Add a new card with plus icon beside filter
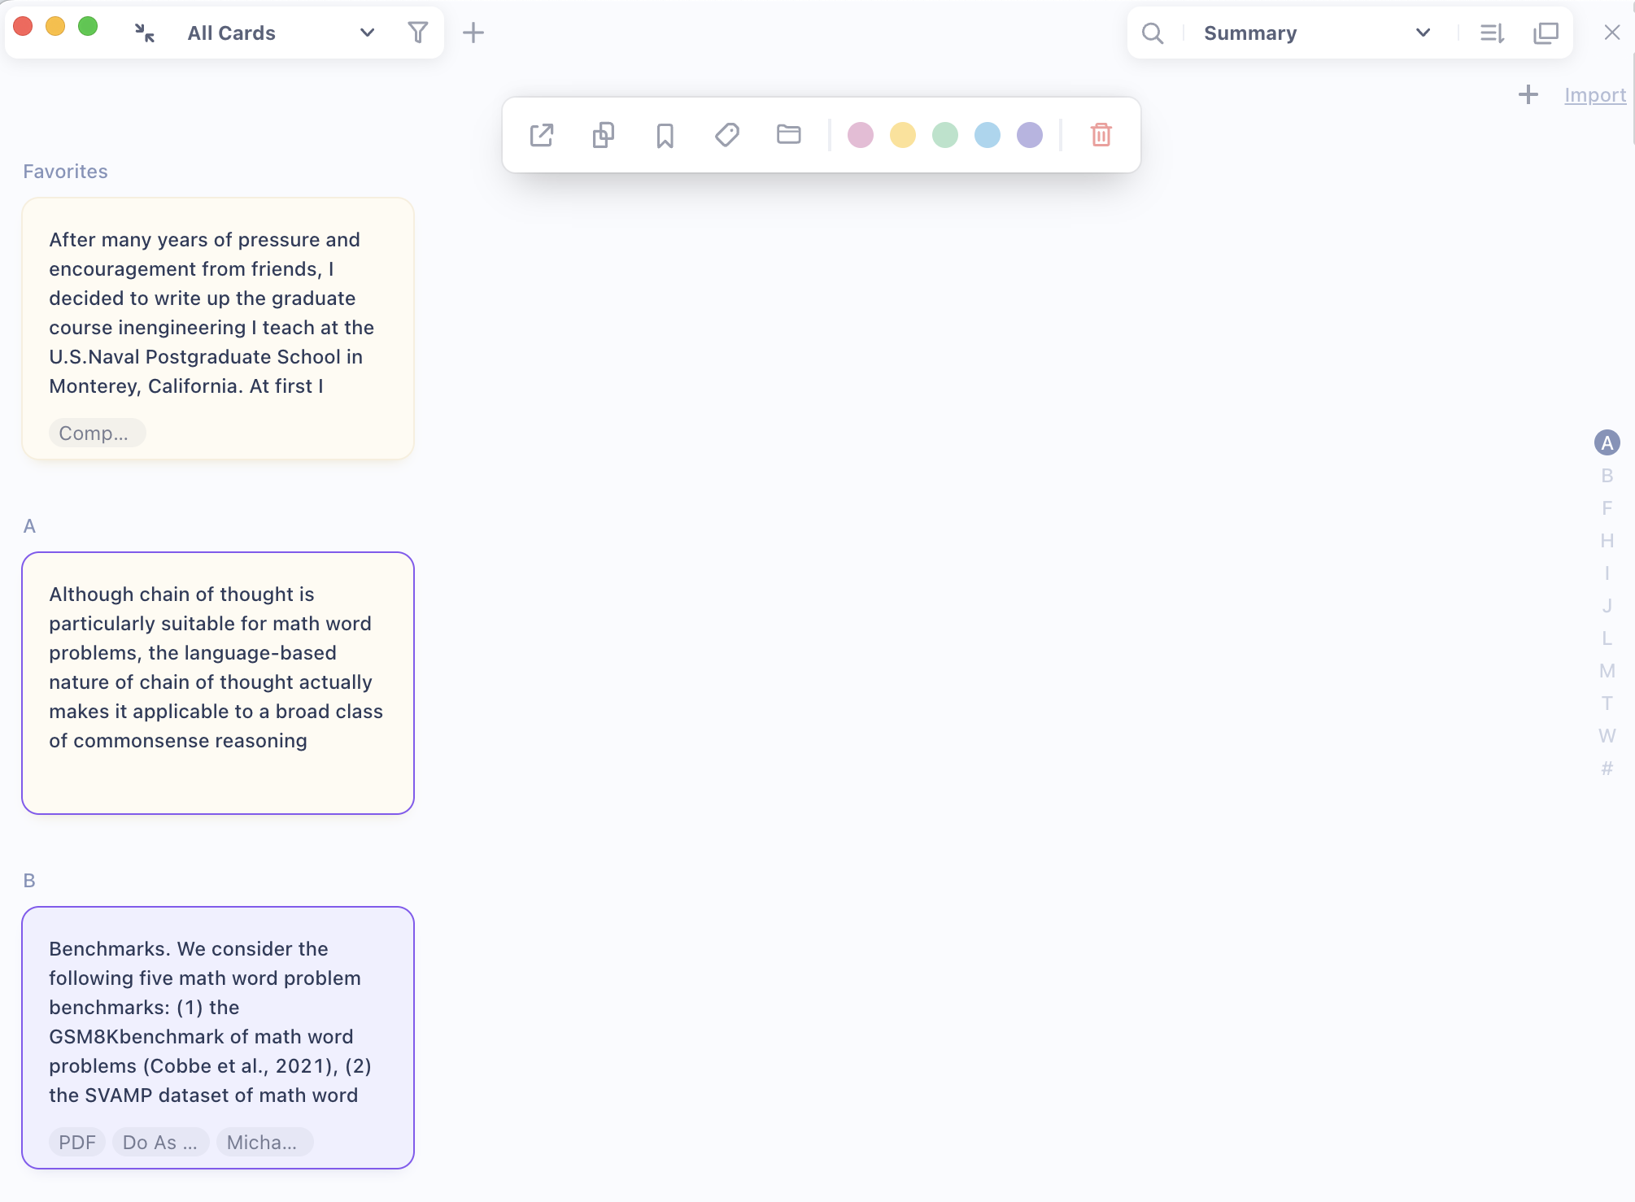Viewport: 1635px width, 1202px height. point(473,33)
